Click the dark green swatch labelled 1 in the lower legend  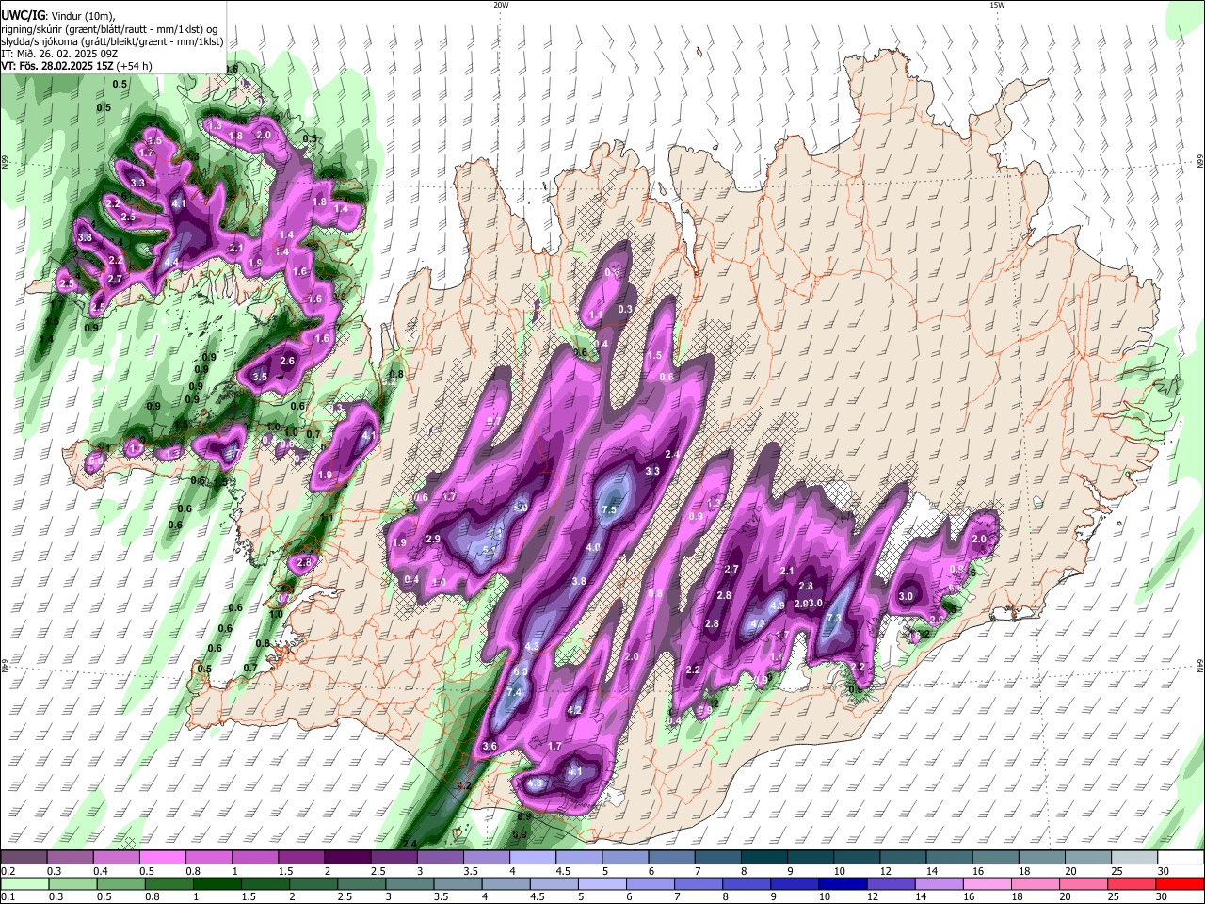217,883
